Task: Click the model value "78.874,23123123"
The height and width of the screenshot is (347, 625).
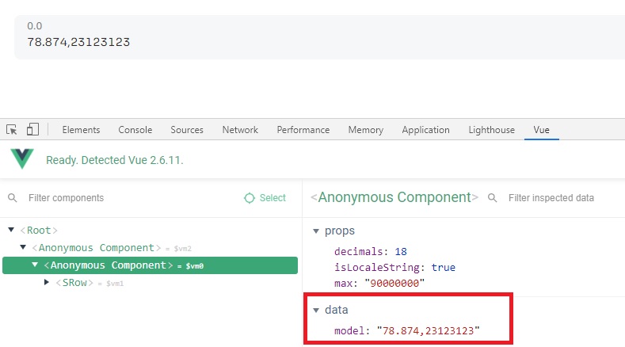Action: [x=428, y=330]
